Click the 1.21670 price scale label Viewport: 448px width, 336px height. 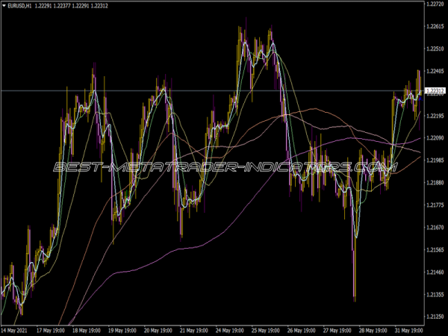(x=435, y=228)
